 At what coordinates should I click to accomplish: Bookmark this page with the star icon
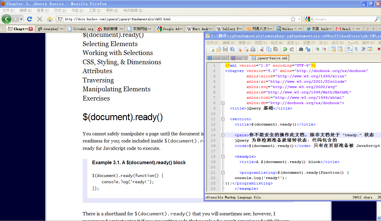click(293, 19)
